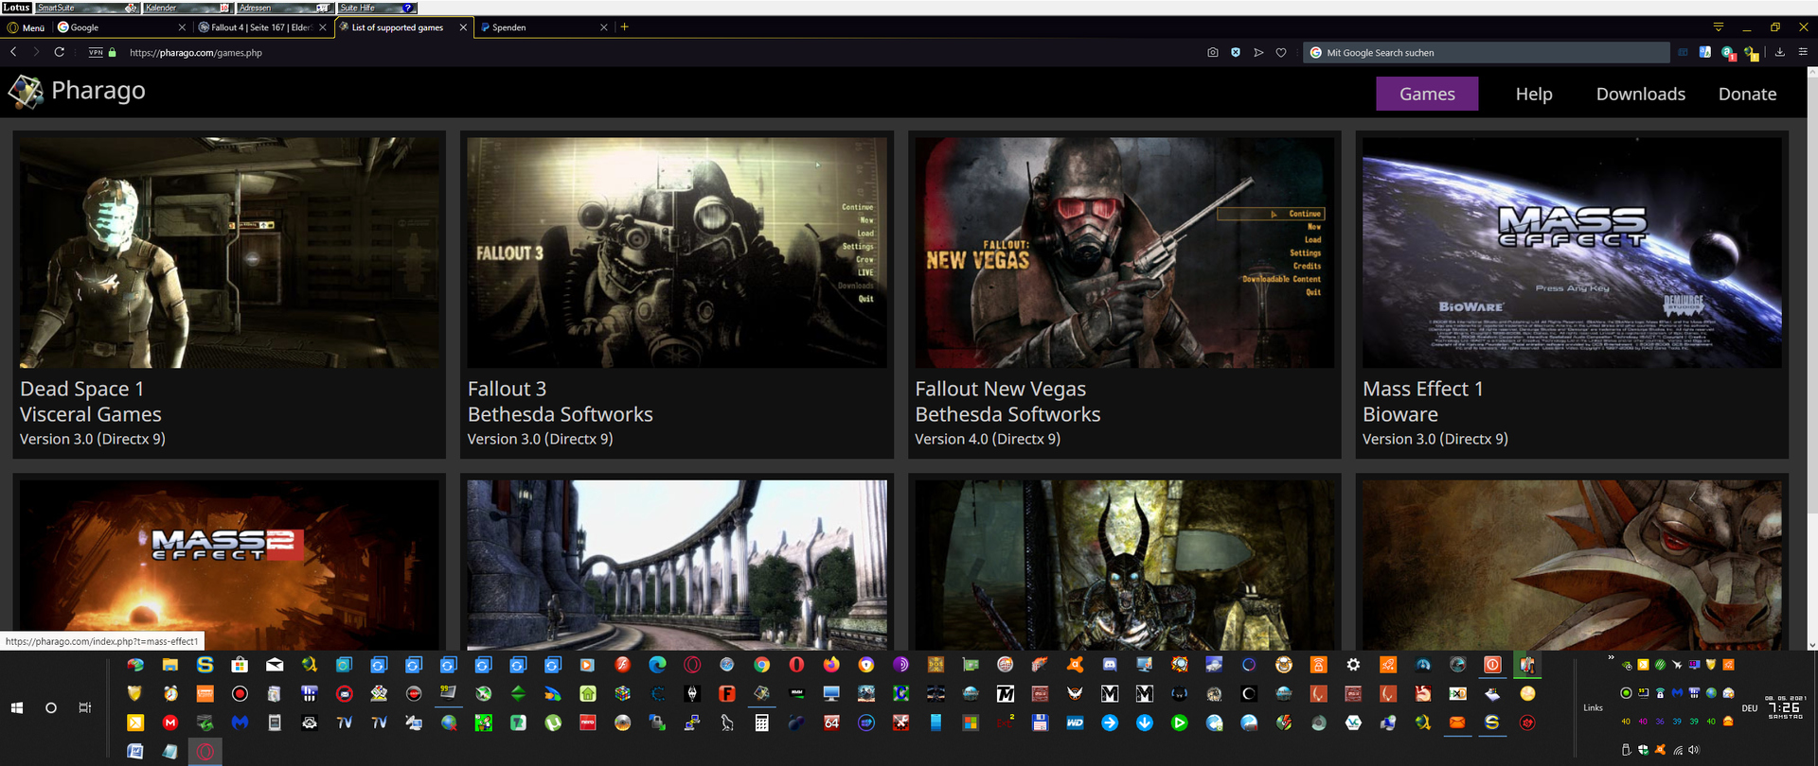The image size is (1818, 766).
Task: Open the browser downloads icon
Action: coord(1780,52)
